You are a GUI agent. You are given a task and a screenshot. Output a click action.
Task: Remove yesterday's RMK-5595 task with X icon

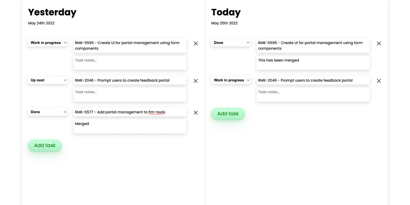195,43
